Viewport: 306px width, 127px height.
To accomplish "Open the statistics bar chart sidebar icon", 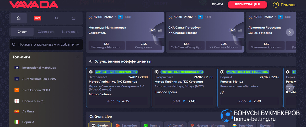I will [x=74, y=18].
